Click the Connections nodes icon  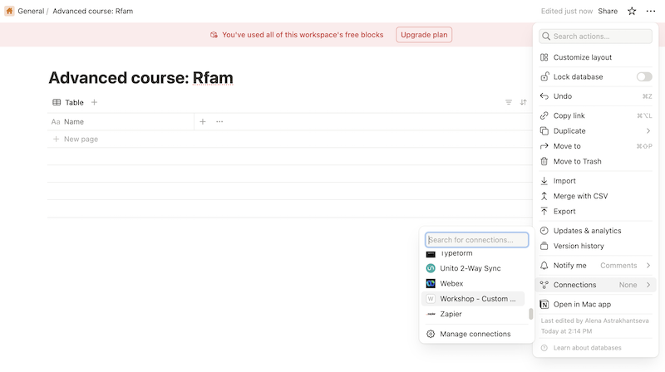coord(544,285)
